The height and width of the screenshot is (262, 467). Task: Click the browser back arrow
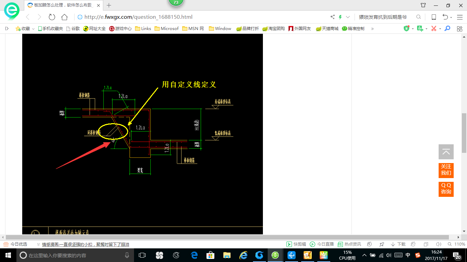point(28,17)
